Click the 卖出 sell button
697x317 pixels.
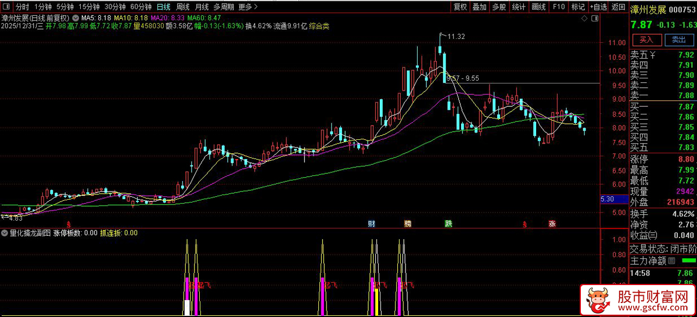(x=679, y=40)
